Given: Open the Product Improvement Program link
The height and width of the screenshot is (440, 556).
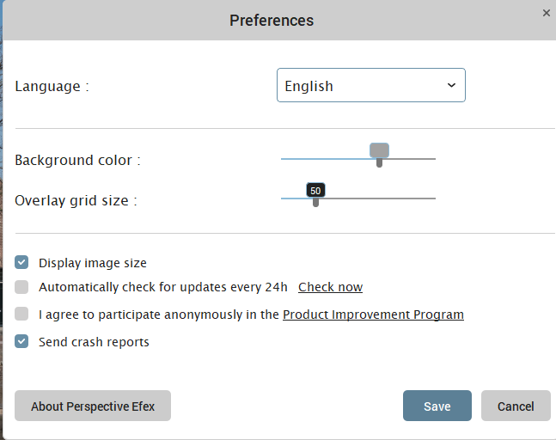Looking at the screenshot, I should tap(373, 315).
